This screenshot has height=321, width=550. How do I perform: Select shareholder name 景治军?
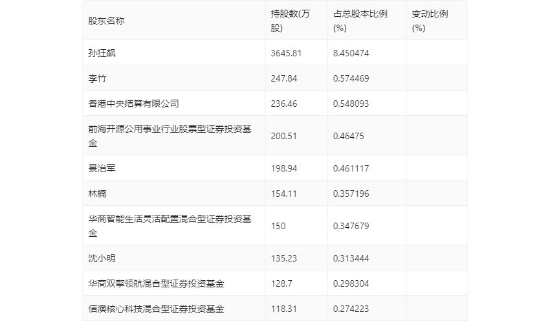[x=102, y=168]
